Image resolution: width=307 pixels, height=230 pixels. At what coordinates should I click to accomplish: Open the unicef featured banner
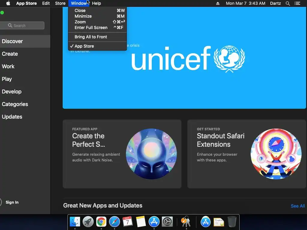click(x=184, y=58)
